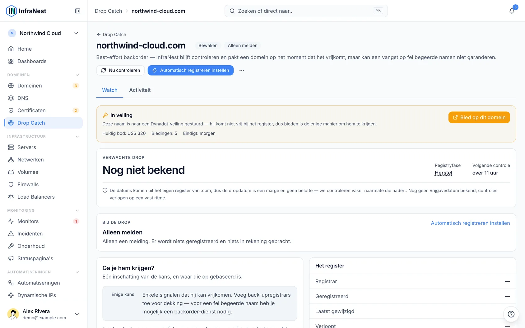The image size is (525, 328).
Task: Click Automatisch registreren instellen link in Bij de drop
Action: [x=470, y=223]
